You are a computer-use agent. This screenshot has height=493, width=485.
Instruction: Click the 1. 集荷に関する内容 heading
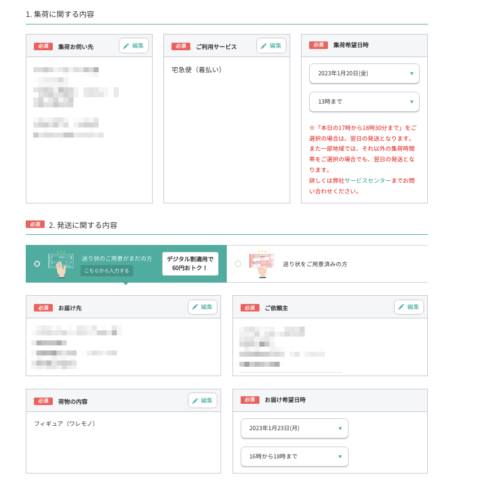tap(60, 14)
